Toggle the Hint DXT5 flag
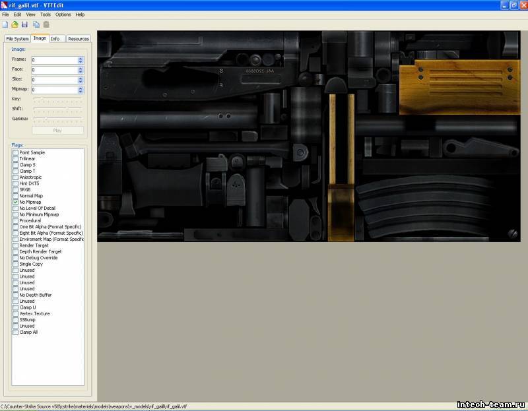Image resolution: width=528 pixels, height=411 pixels. (x=15, y=183)
